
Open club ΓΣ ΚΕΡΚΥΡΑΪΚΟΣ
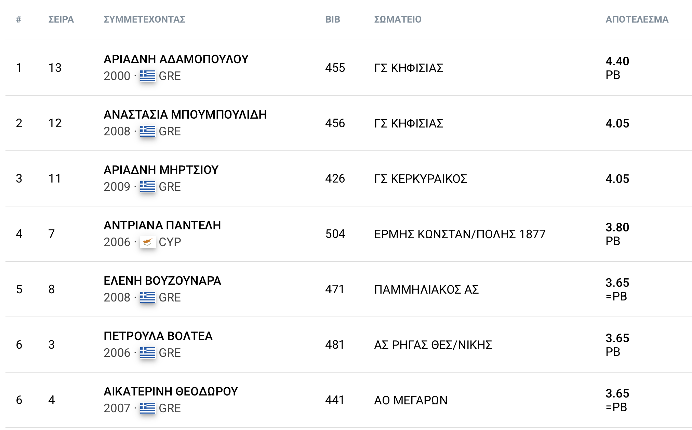click(x=420, y=179)
